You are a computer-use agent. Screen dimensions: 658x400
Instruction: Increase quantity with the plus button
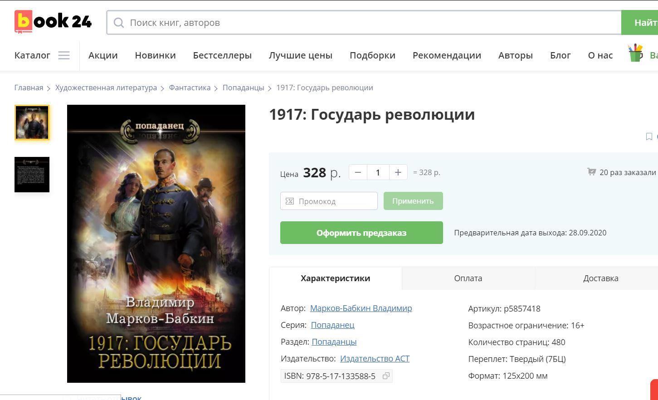[x=398, y=172]
